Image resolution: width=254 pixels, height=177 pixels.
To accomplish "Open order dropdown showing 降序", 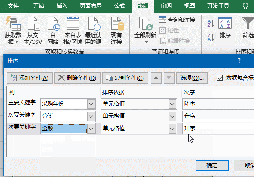I will (218, 104).
